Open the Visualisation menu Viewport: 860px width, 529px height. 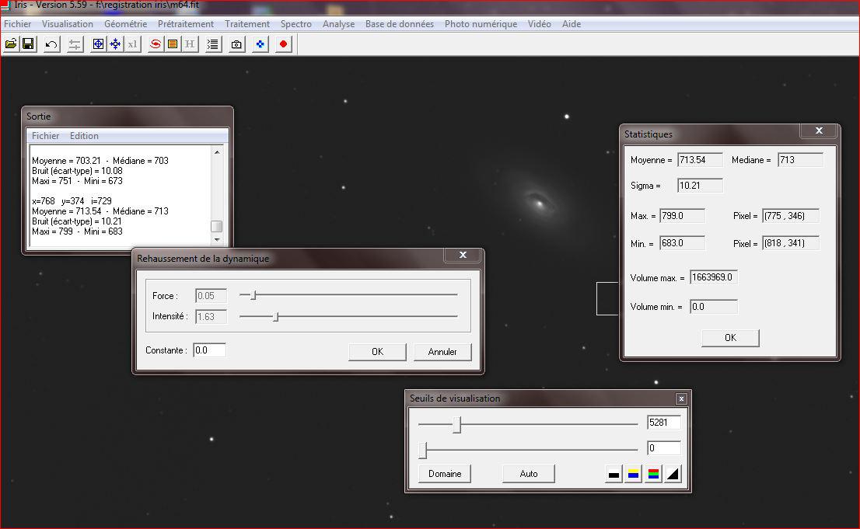point(68,24)
